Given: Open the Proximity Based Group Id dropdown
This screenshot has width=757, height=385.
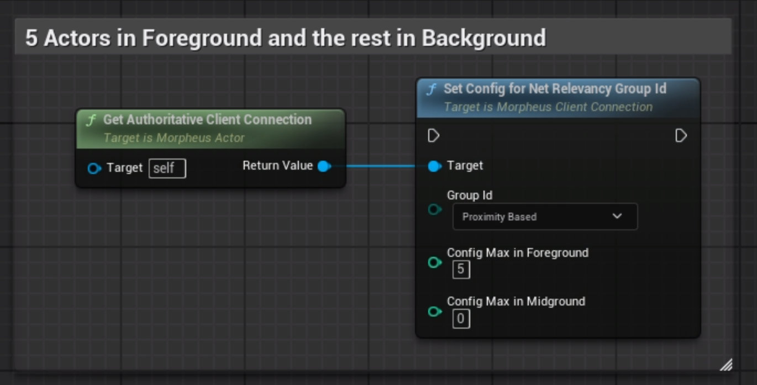Looking at the screenshot, I should click(545, 217).
